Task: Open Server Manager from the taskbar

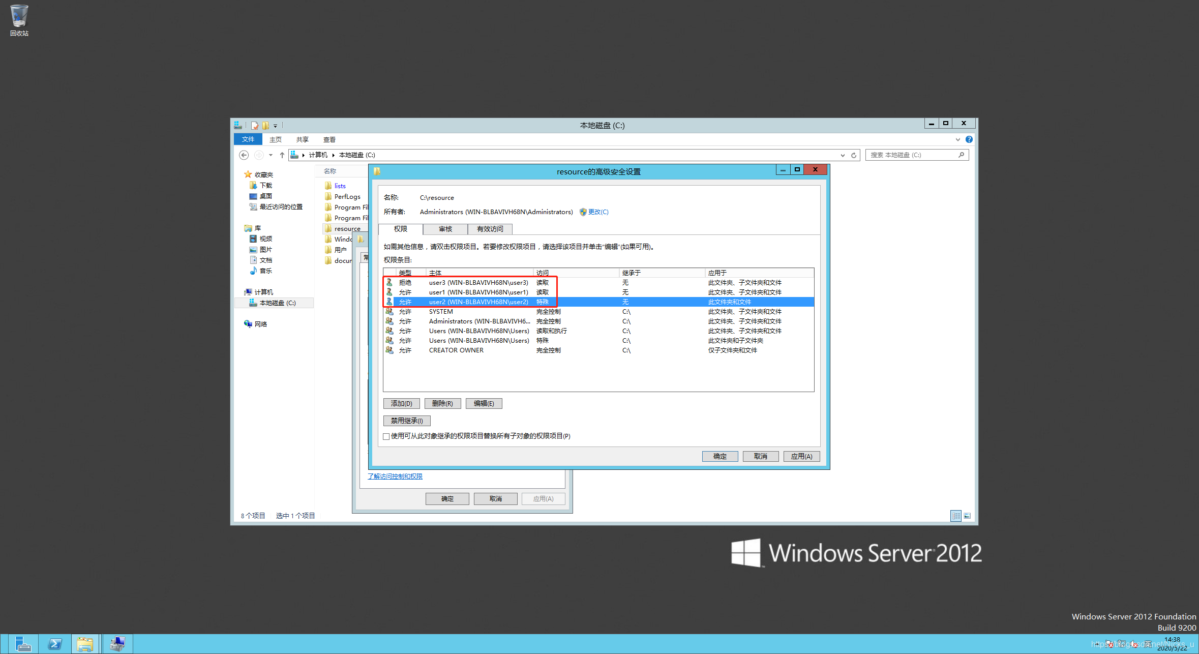Action: pos(23,644)
